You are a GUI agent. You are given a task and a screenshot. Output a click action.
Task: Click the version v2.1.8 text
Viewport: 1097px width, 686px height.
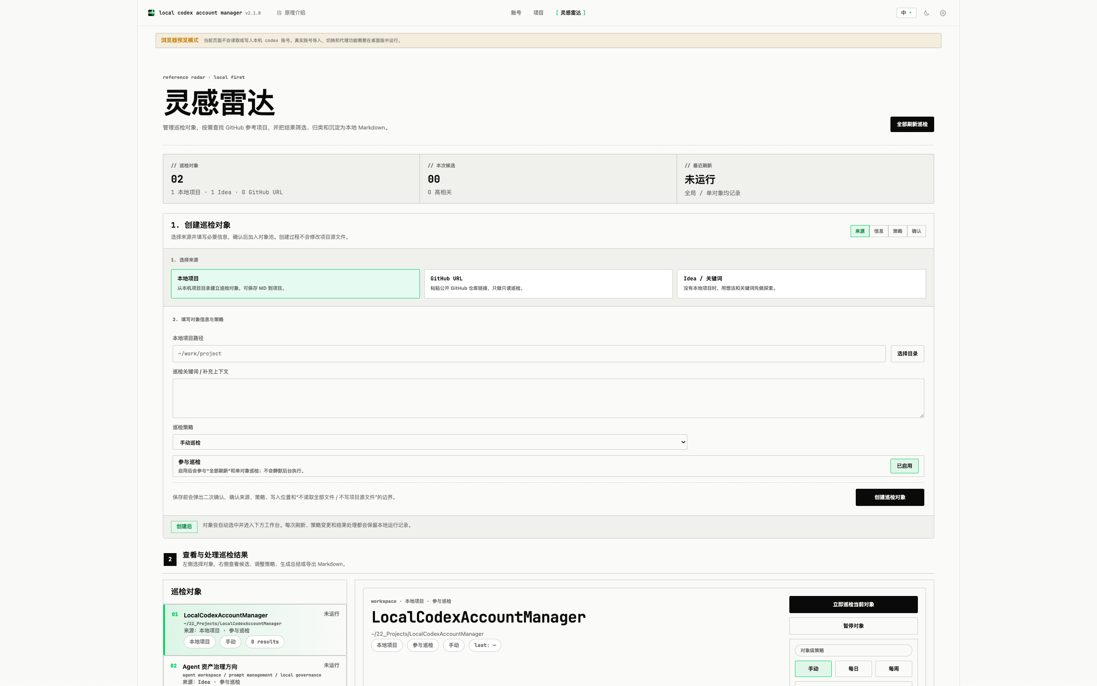point(253,13)
